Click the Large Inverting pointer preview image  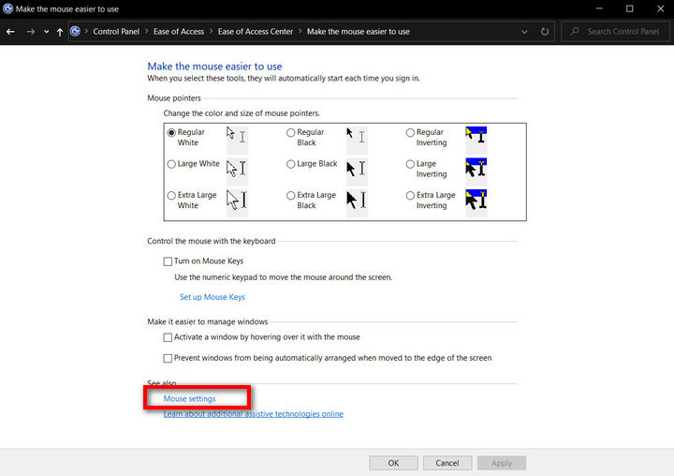(x=476, y=169)
